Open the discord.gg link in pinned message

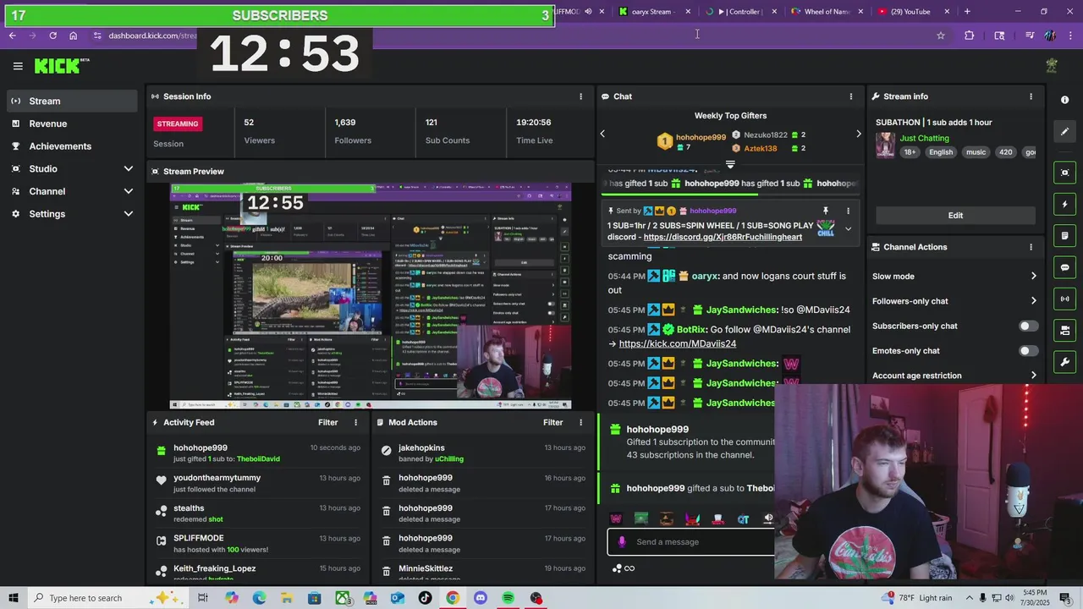click(x=723, y=238)
